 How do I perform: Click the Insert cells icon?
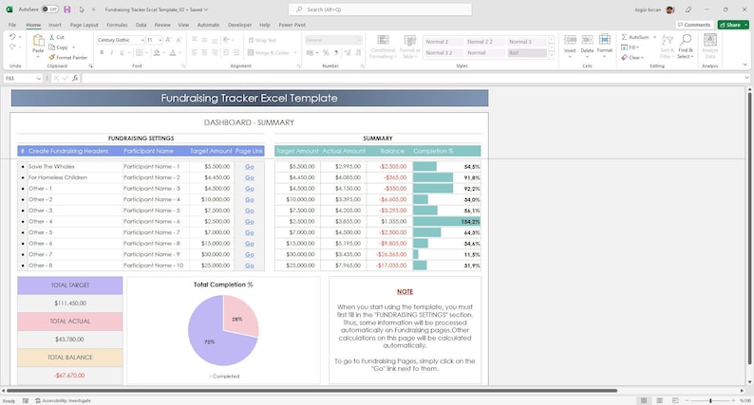coord(570,40)
